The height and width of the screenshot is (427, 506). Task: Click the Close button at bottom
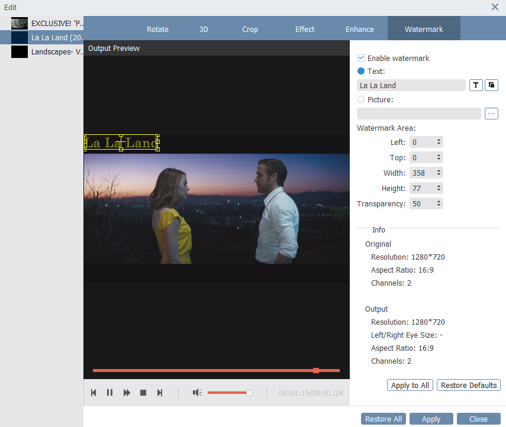pyautogui.click(x=479, y=419)
